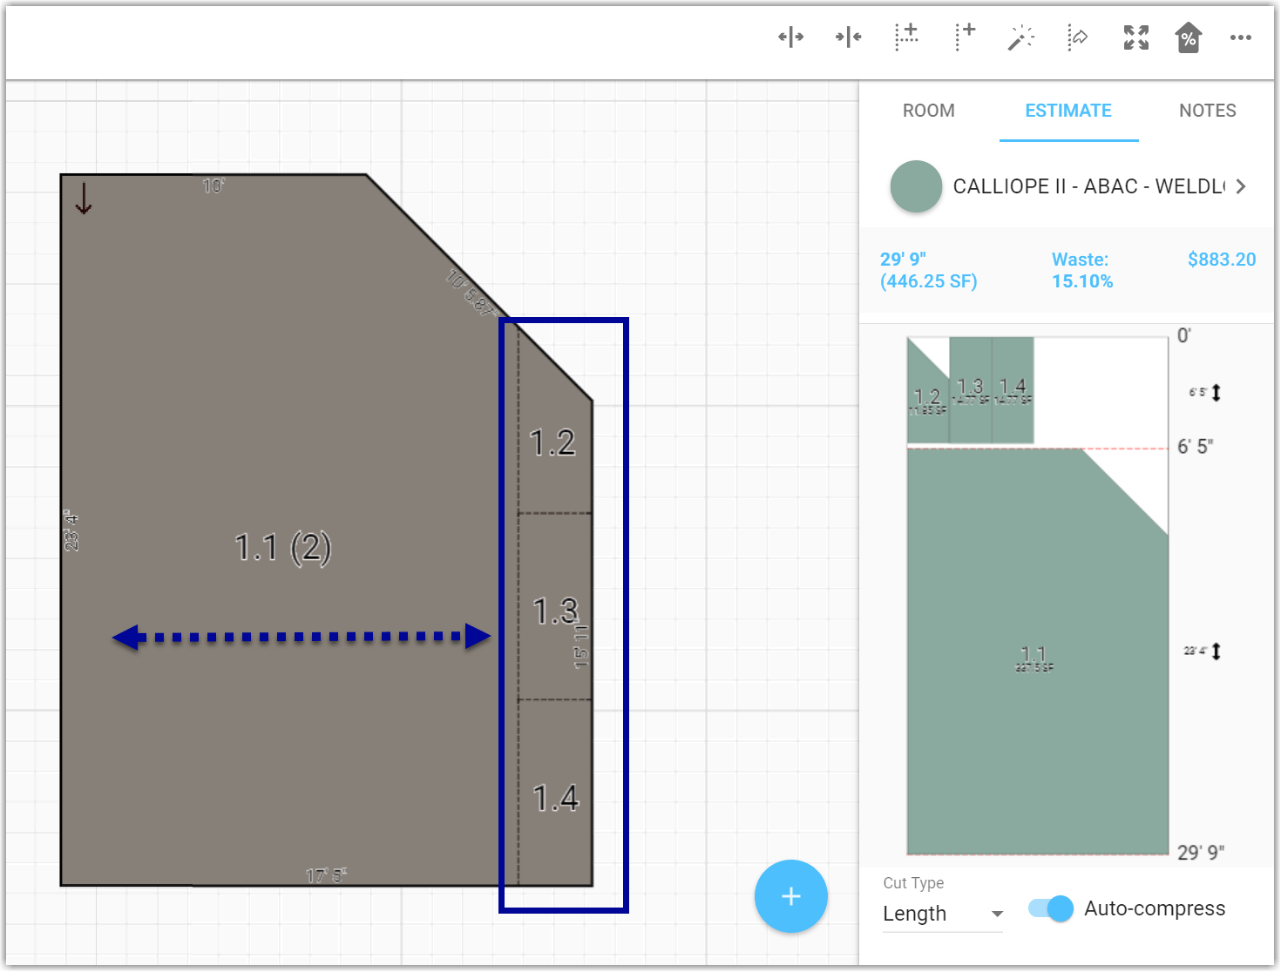Click the fit-to-screen expand arrows icon
Image resolution: width=1281 pixels, height=972 pixels.
point(1135,37)
